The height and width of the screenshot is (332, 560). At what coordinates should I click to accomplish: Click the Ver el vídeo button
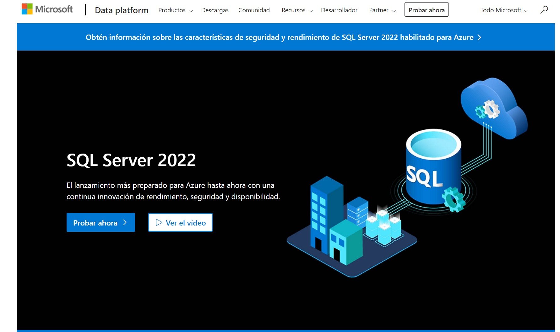pos(180,222)
